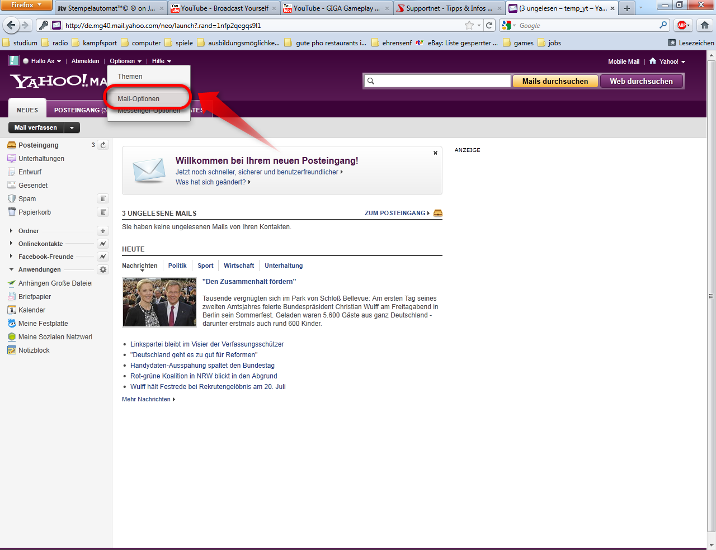716x550 pixels.
Task: Expand the Ordner section
Action: (11, 231)
